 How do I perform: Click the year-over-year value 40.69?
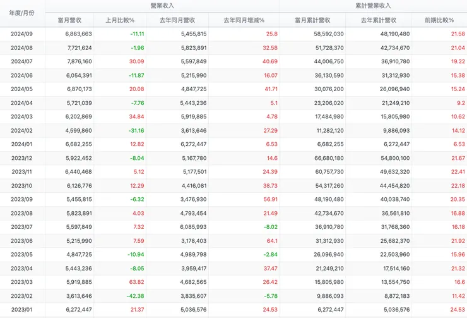coord(270,61)
